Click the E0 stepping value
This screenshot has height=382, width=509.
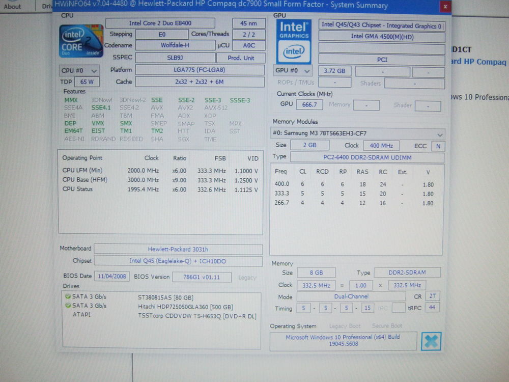pyautogui.click(x=162, y=35)
